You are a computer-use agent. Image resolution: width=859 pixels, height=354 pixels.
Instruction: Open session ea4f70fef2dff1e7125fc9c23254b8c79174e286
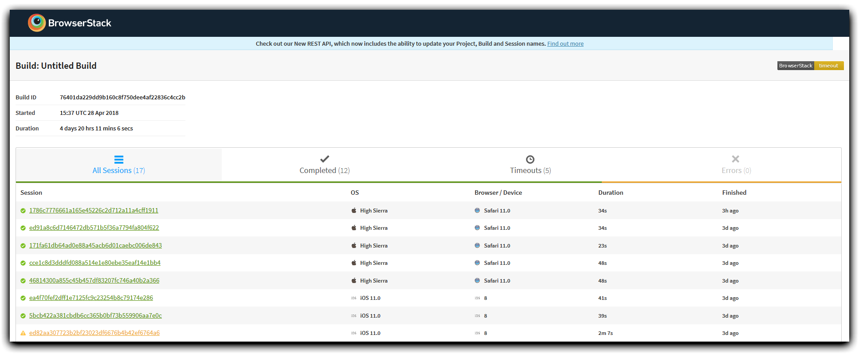(x=91, y=298)
